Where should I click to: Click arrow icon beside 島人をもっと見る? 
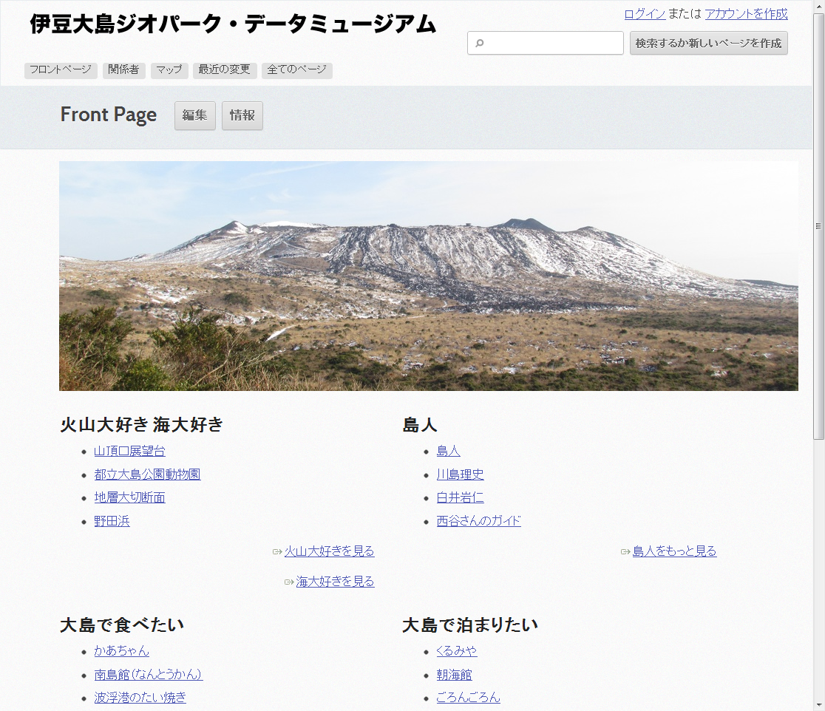[625, 551]
